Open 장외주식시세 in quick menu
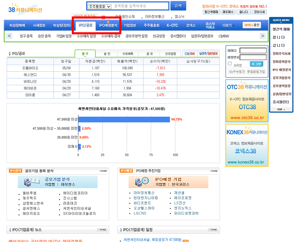Image resolution: width=298 pixels, height=242 pixels. [281, 54]
